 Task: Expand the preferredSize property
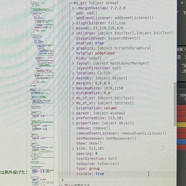click(x=73, y=118)
